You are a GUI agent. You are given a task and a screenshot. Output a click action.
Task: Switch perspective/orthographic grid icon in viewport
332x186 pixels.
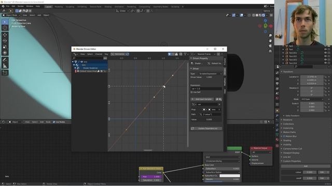270,51
